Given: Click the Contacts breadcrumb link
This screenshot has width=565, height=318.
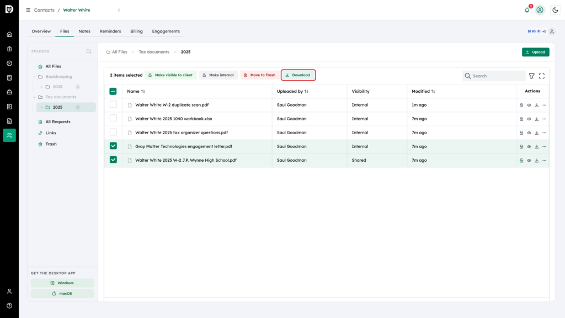Looking at the screenshot, I should (44, 10).
